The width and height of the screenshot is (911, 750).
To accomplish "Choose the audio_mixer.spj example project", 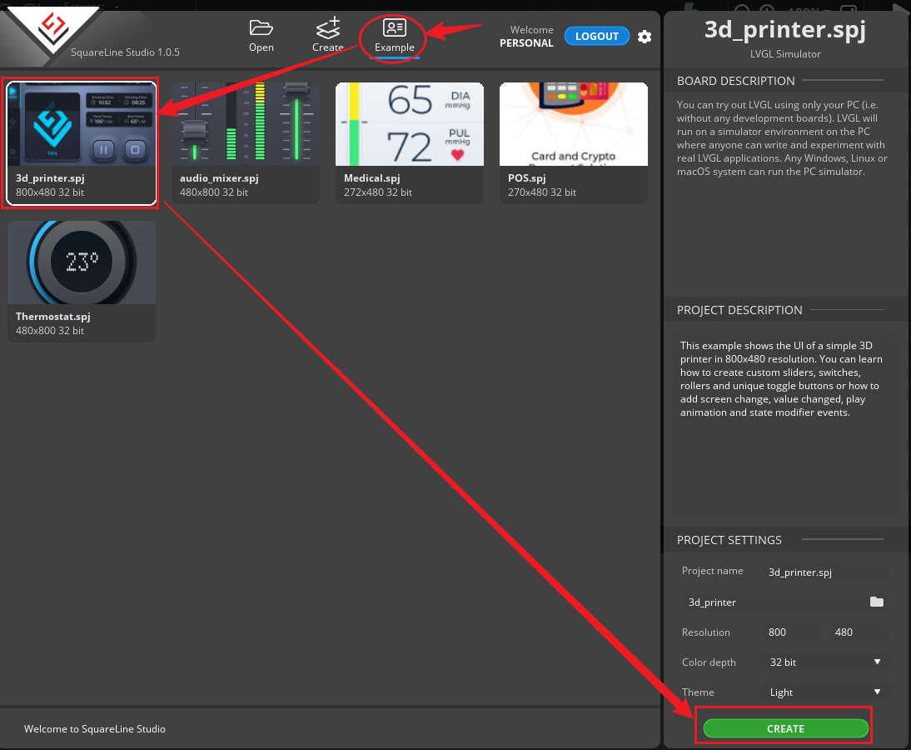I will coord(245,125).
